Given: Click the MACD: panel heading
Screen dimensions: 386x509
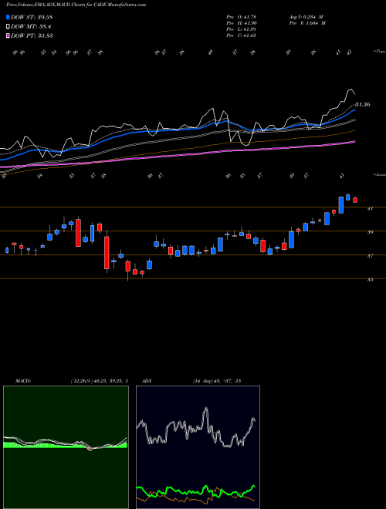Looking at the screenshot, I should click(x=23, y=381).
